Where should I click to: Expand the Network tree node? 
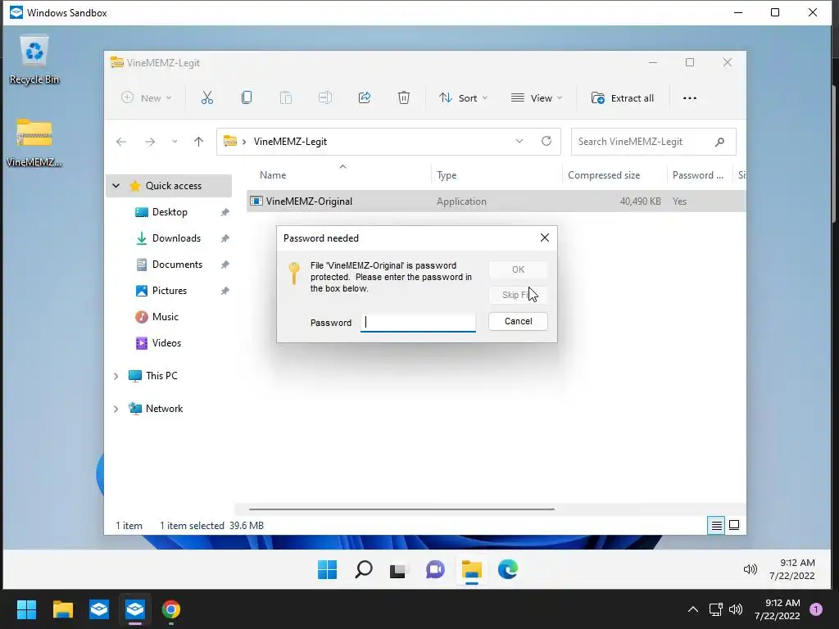116,409
